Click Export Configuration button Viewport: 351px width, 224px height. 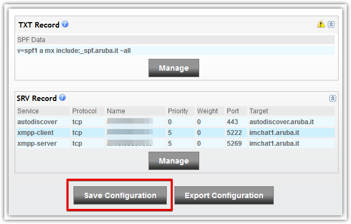tap(224, 195)
